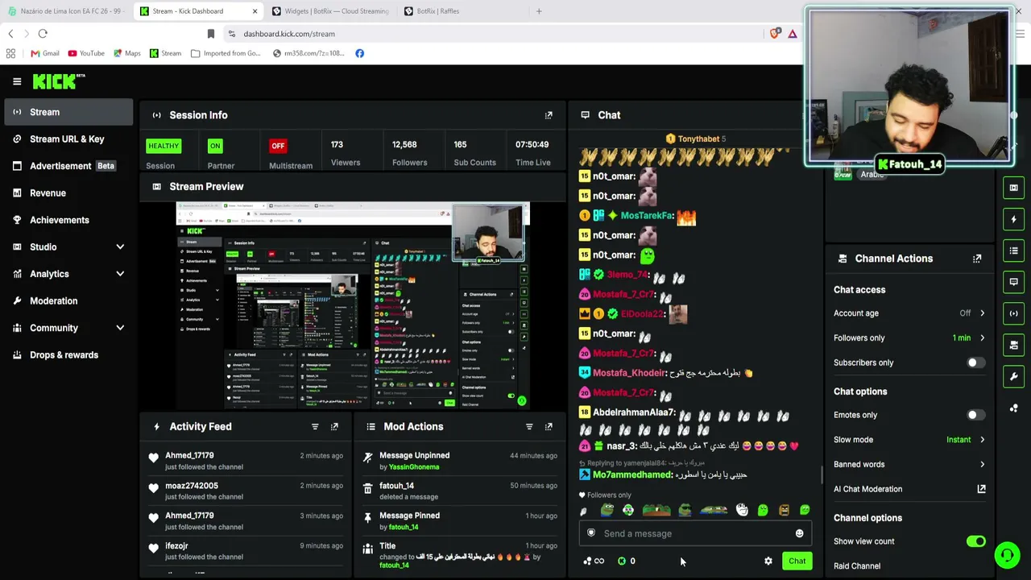This screenshot has width=1031, height=580.
Task: Insert the orange angry face emote
Action: click(784, 510)
